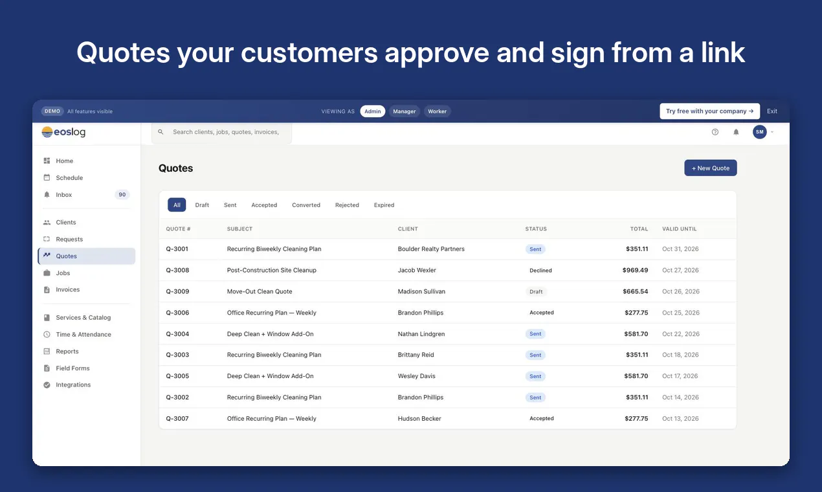Switch view to Worker role

pos(438,111)
